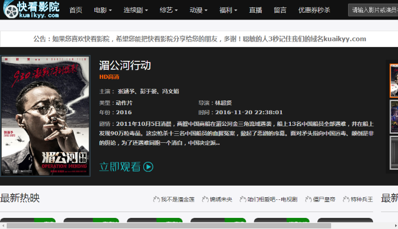This screenshot has height=229, width=398.
Task: Click flame icon beside 咱们相爱吧--电视剧
Action: (x=243, y=199)
